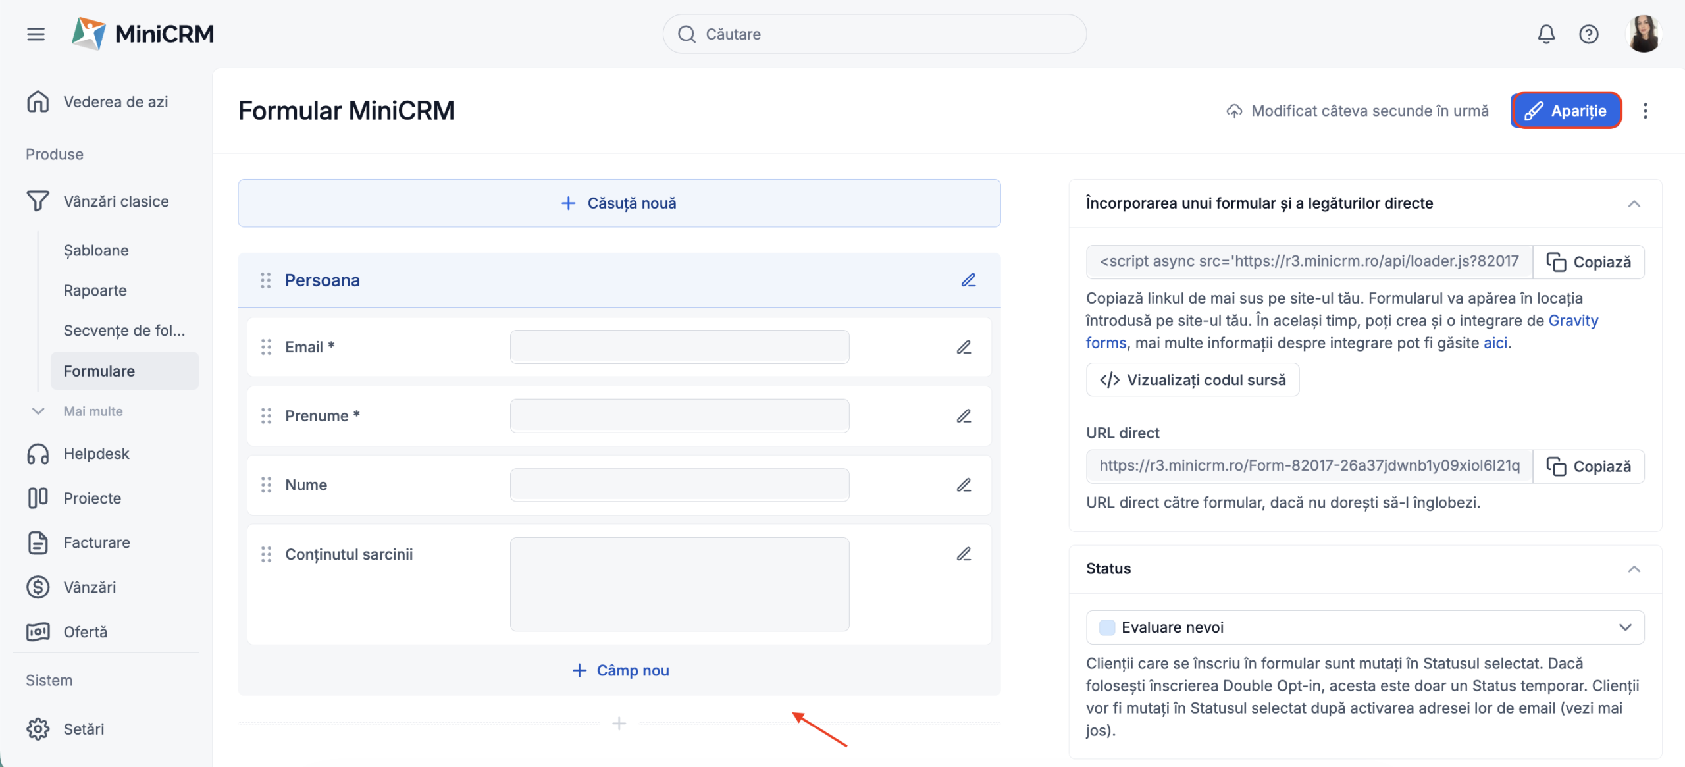
Task: Collapse the Status panel chevron
Action: 1634,569
